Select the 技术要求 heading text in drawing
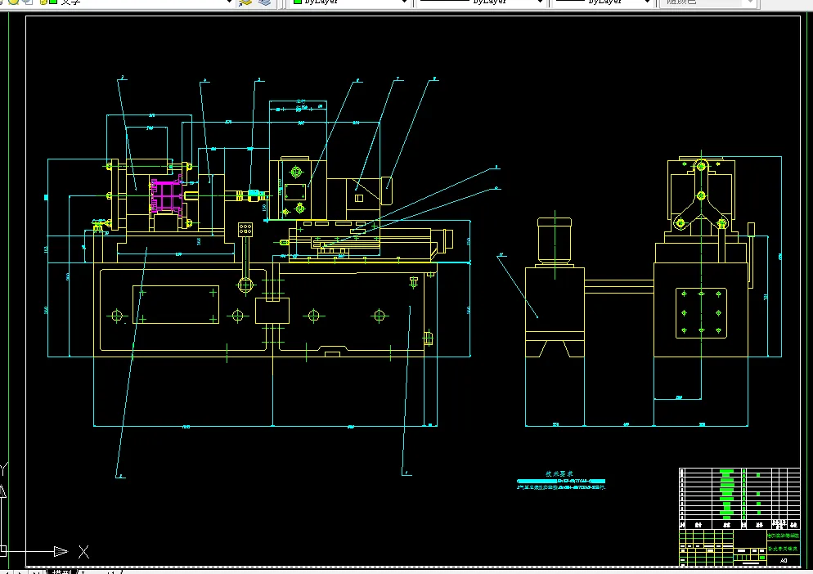Viewport: 813px width, 574px height. tap(559, 473)
